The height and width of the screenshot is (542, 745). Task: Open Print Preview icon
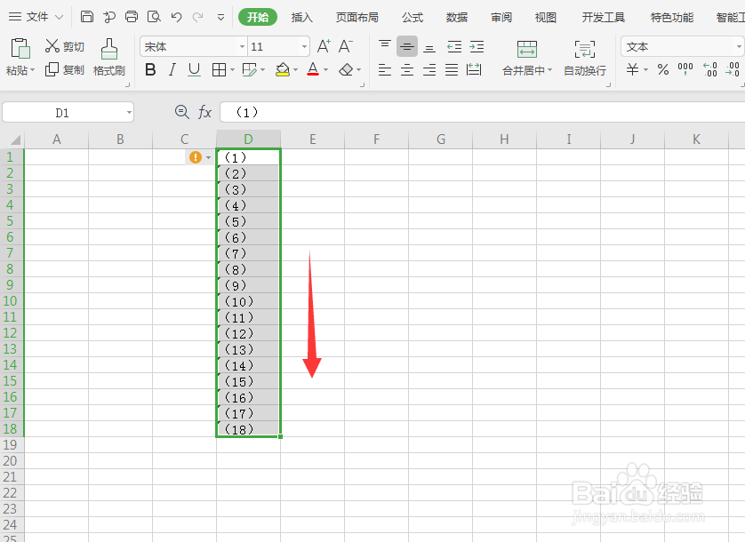coord(154,17)
